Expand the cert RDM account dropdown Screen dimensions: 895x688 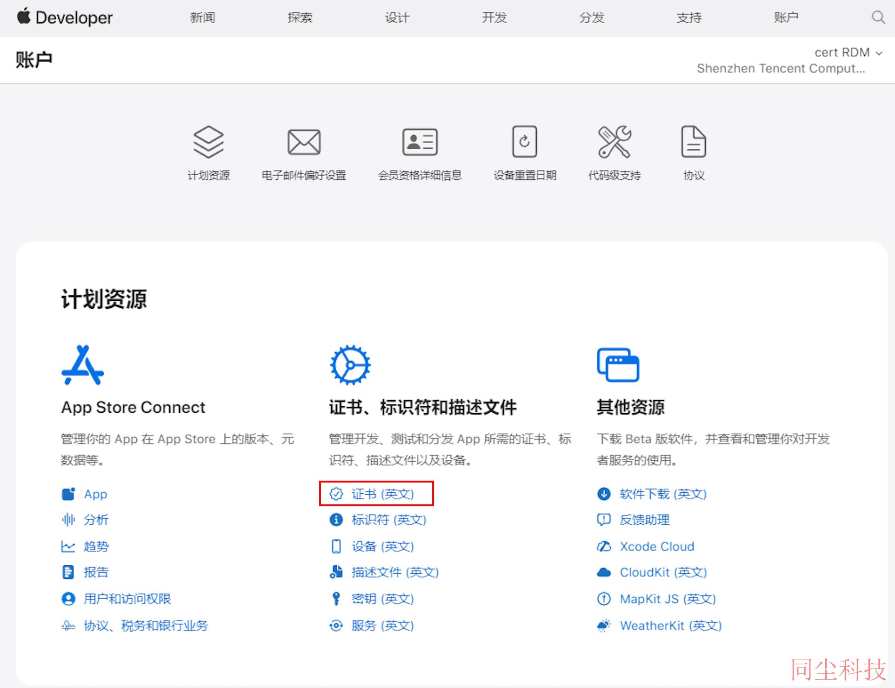(x=848, y=53)
